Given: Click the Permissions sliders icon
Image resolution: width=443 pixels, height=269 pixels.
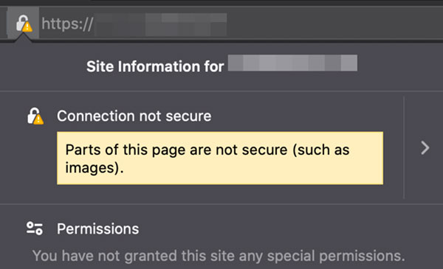Looking at the screenshot, I should point(35,228).
